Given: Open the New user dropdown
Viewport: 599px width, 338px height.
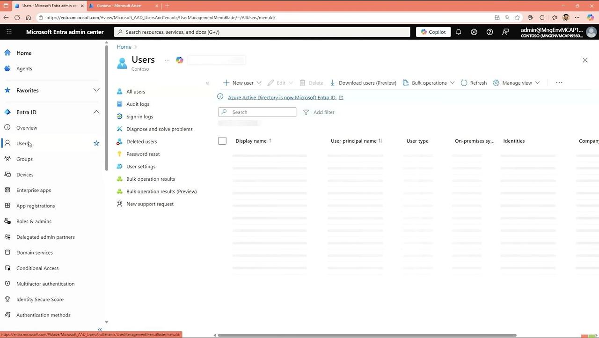Looking at the screenshot, I should pos(241,83).
